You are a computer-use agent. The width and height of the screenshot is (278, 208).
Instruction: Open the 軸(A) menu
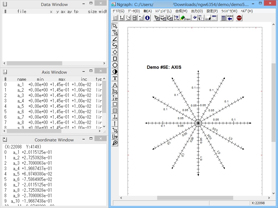tap(147, 11)
